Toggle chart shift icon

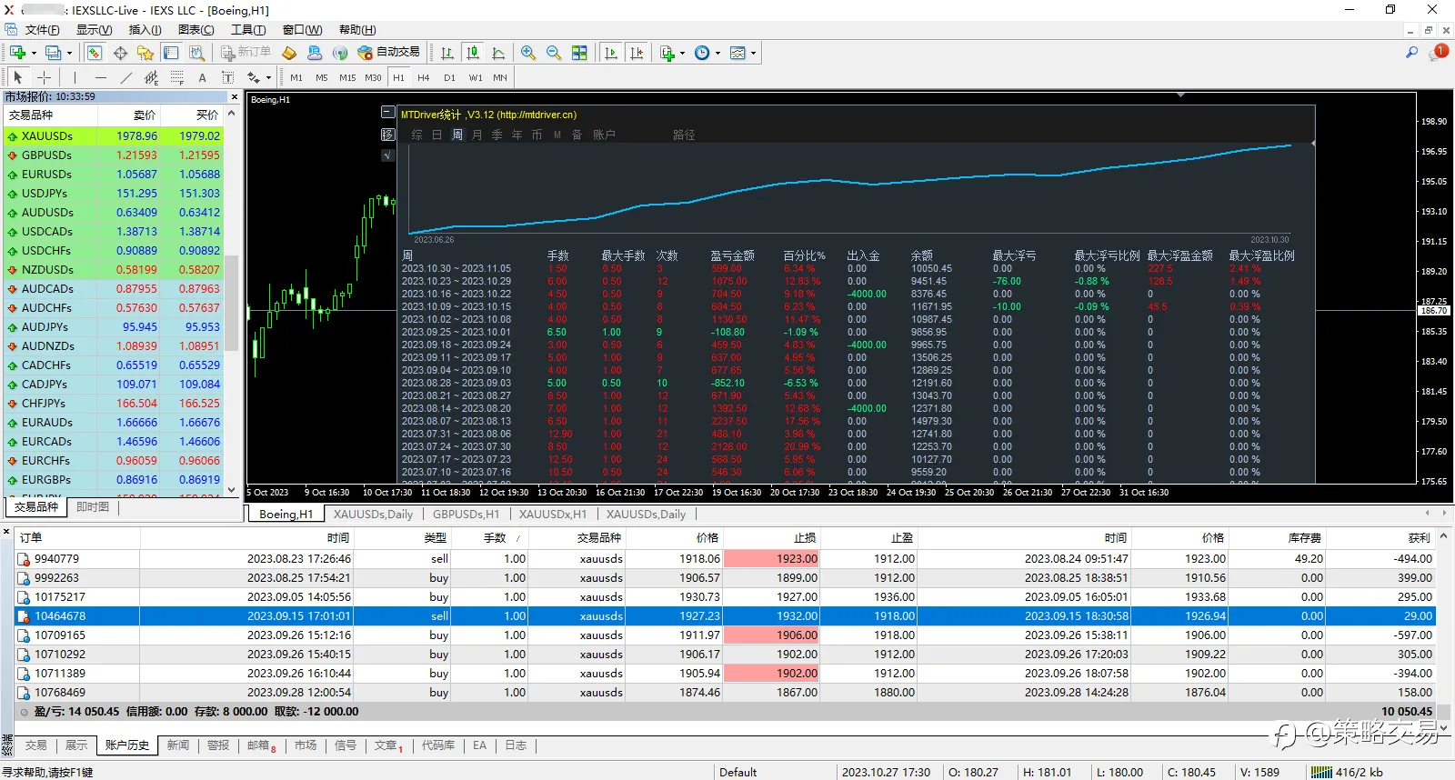tap(637, 53)
